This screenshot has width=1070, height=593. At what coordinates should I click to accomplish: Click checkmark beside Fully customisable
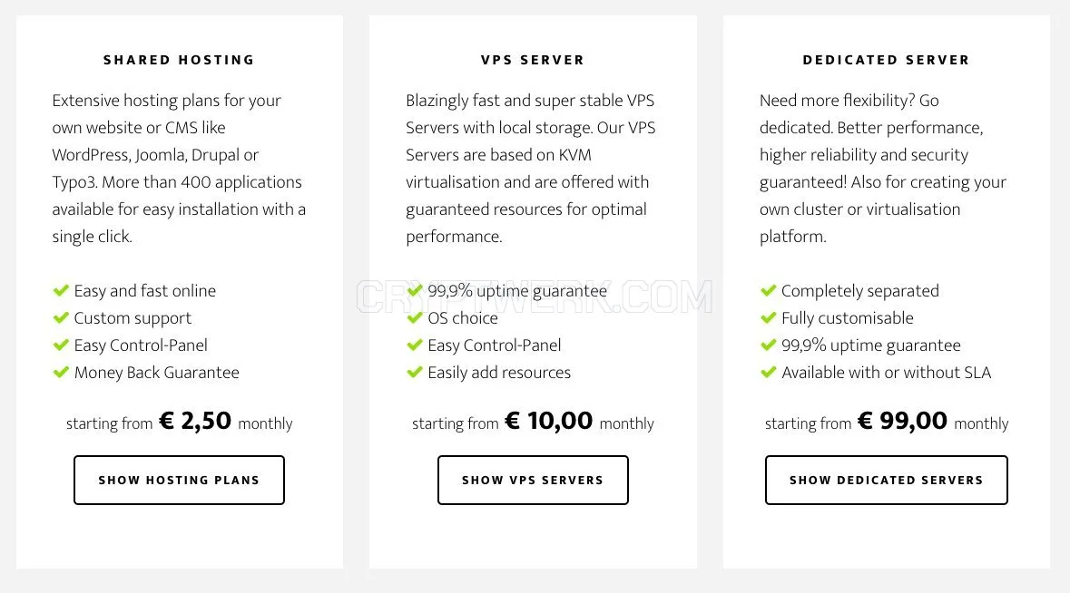tap(769, 318)
